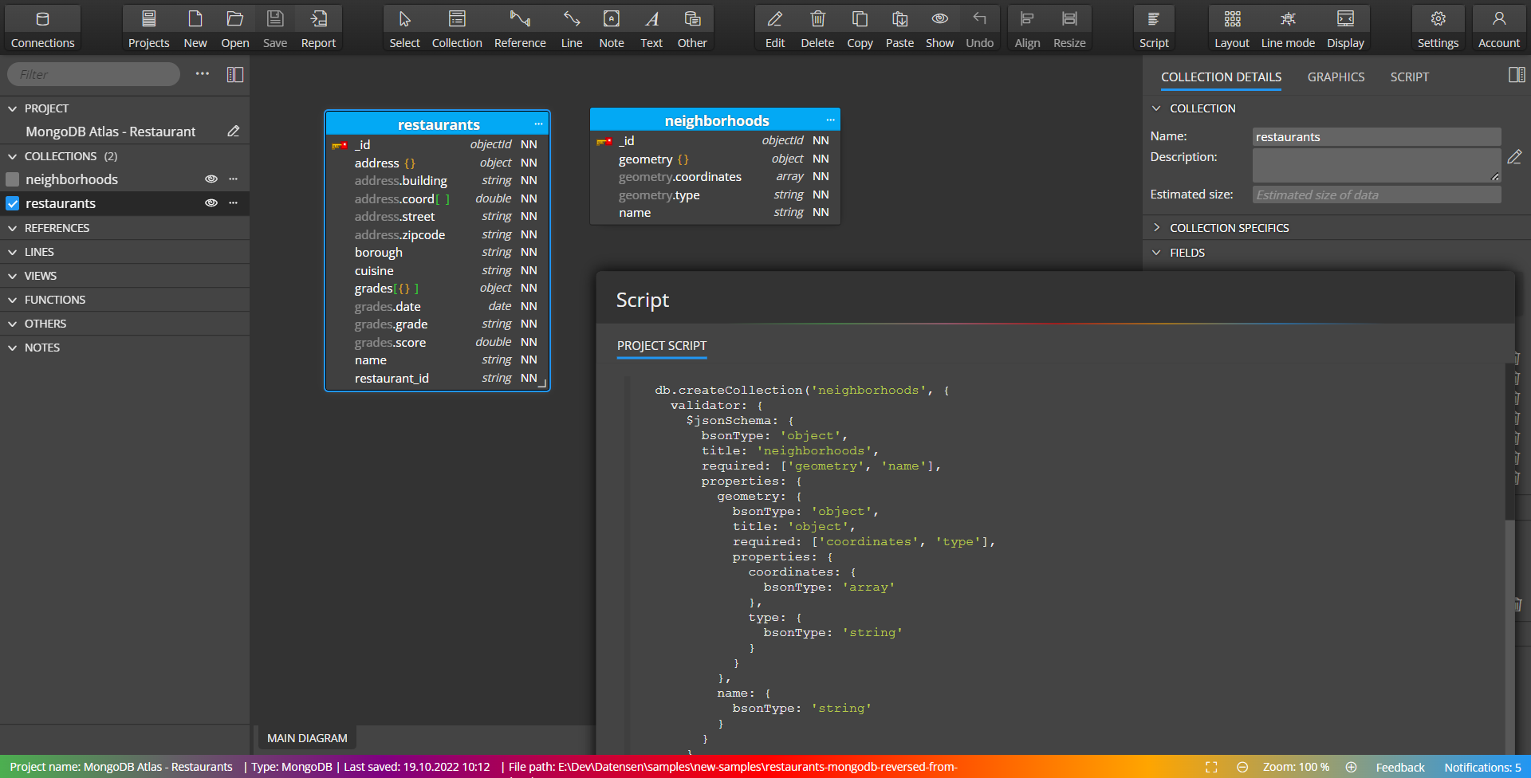This screenshot has width=1531, height=778.
Task: Collapse the COLLECTIONS section in sidebar
Action: (13, 156)
